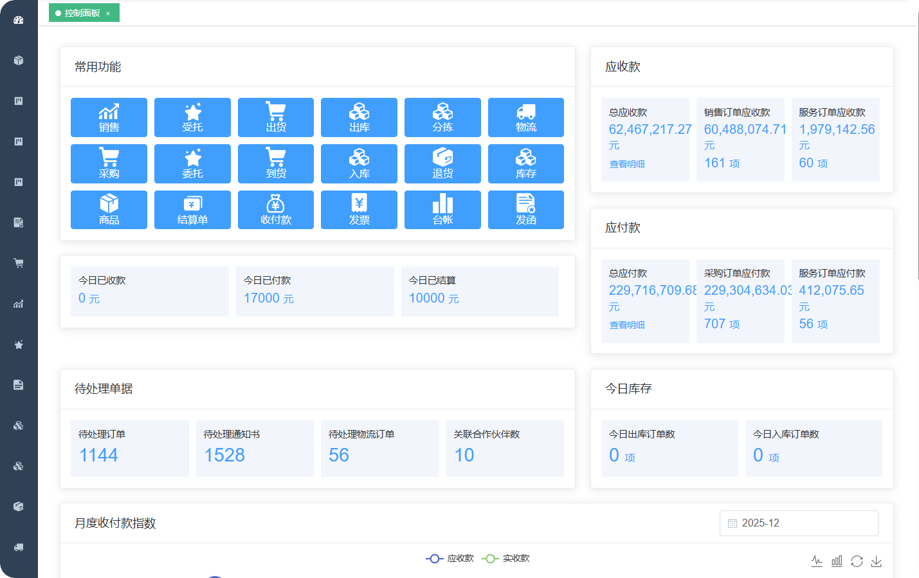
Task: Click the star icon in left sidebar
Action: click(19, 345)
